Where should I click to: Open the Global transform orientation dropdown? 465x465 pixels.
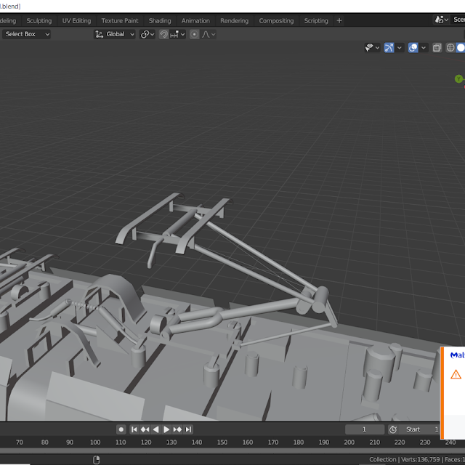point(115,34)
